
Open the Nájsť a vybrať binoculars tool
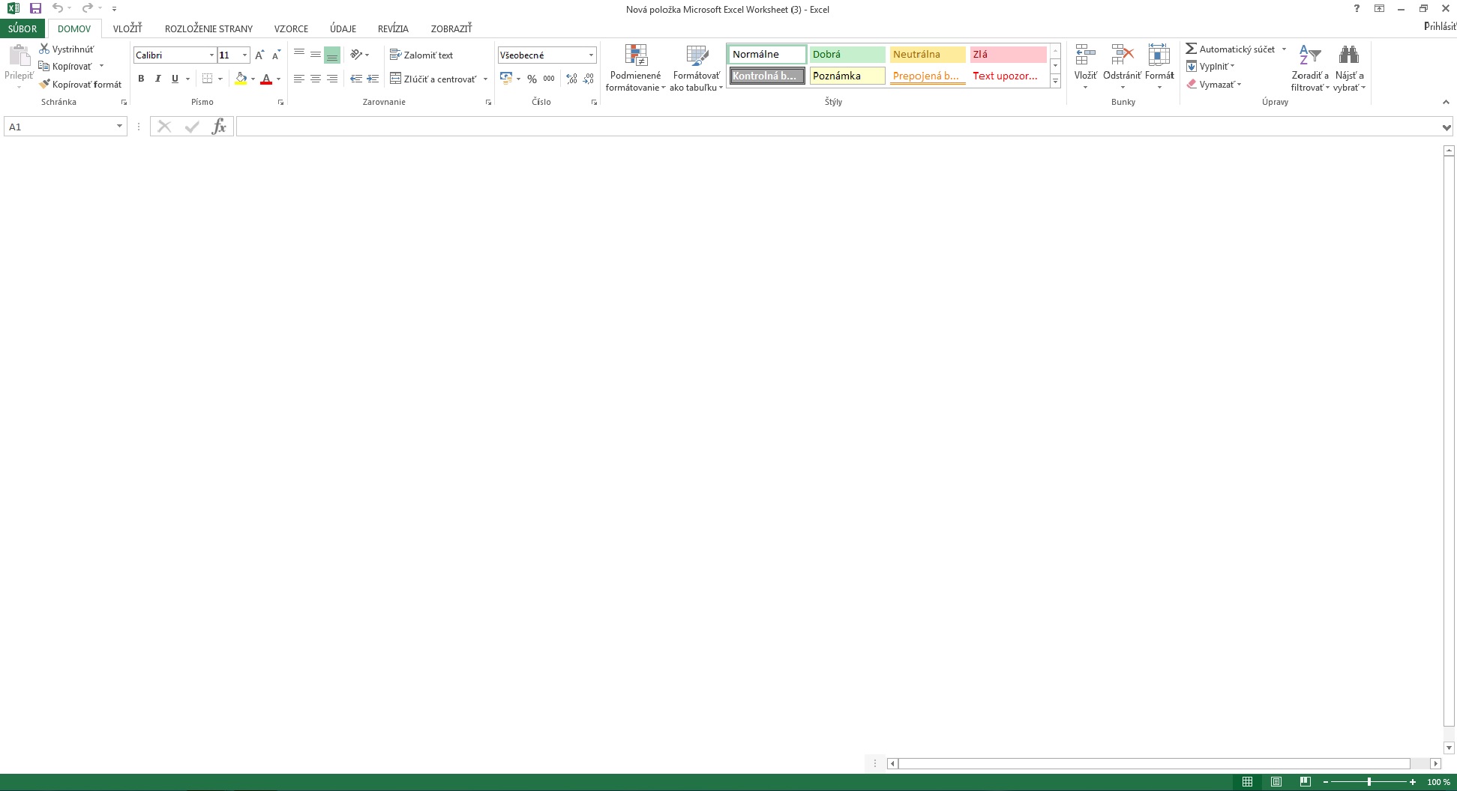1348,56
